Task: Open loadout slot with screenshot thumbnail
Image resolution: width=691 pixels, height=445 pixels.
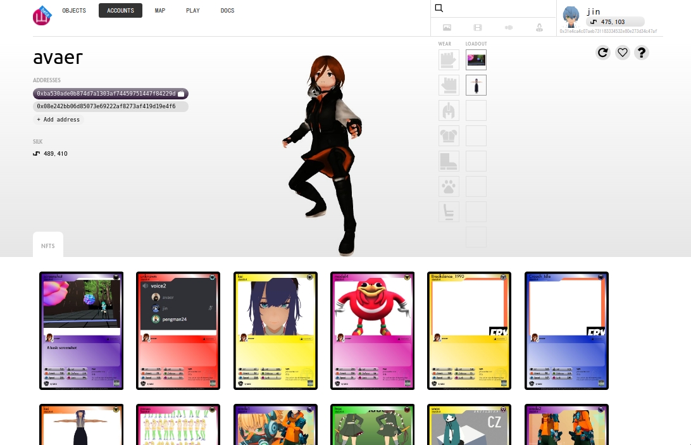Action: (476, 60)
